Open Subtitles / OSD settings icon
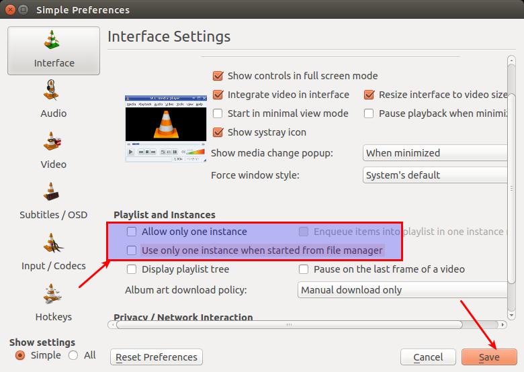Image resolution: width=524 pixels, height=372 pixels. 53,193
